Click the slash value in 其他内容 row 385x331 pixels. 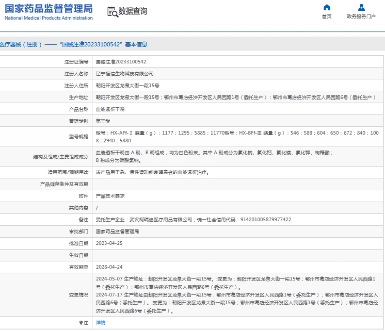point(97,208)
